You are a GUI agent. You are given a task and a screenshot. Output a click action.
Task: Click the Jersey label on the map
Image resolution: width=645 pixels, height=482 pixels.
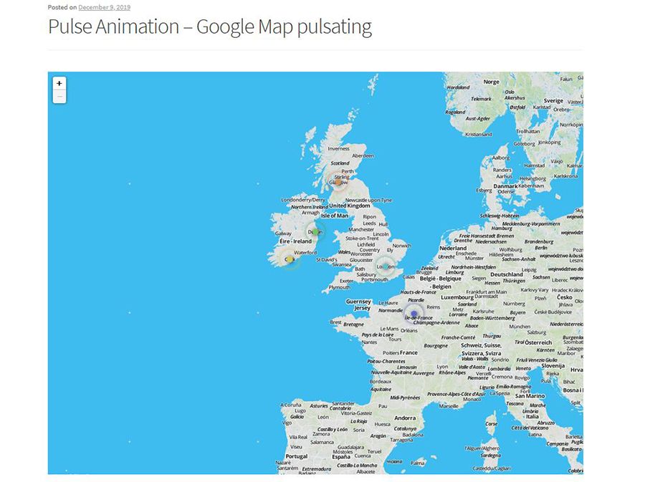click(363, 308)
